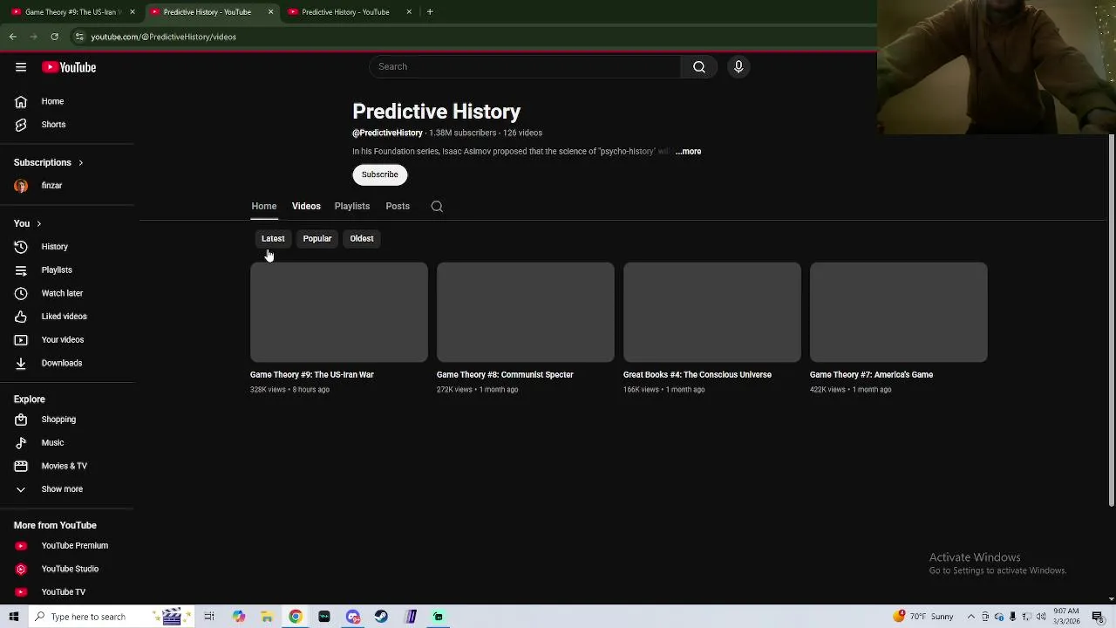Open Steam from the taskbar
Image resolution: width=1116 pixels, height=628 pixels.
pyautogui.click(x=381, y=617)
